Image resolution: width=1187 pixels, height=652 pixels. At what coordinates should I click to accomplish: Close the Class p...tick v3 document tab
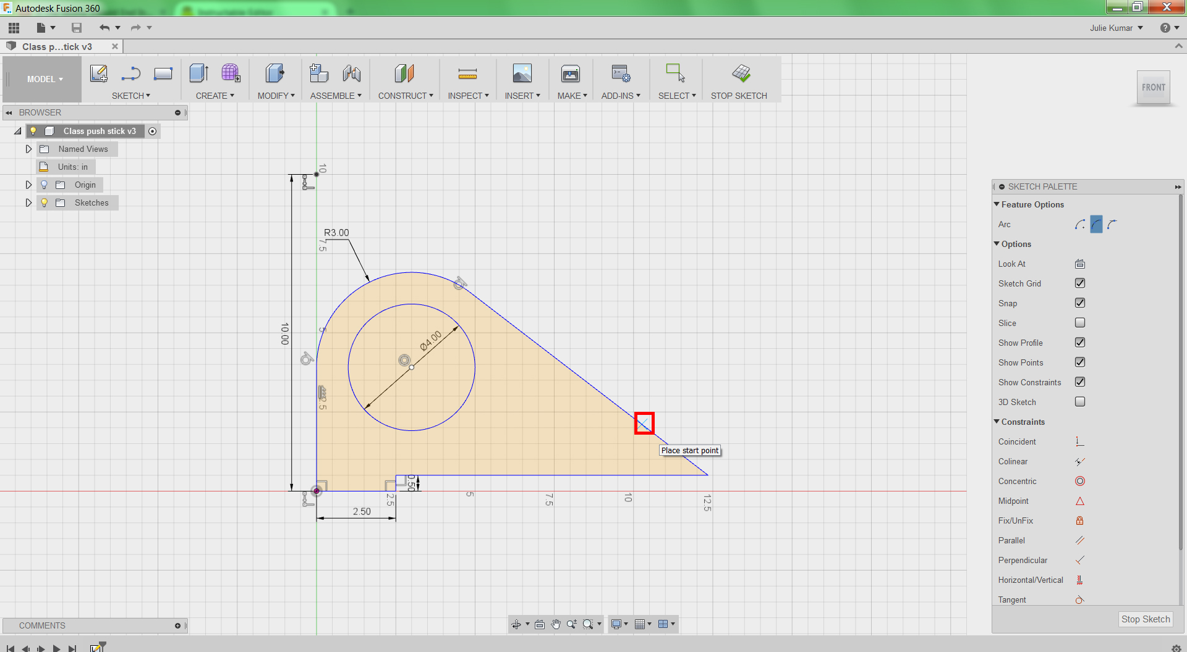[115, 46]
